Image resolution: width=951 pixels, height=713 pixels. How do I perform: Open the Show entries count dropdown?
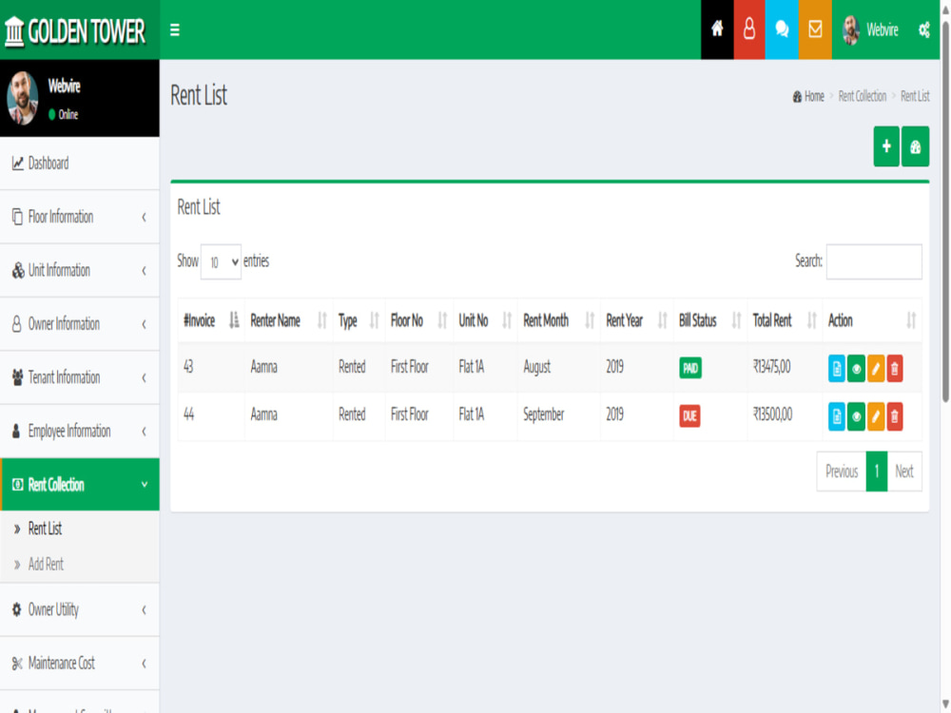coord(221,262)
